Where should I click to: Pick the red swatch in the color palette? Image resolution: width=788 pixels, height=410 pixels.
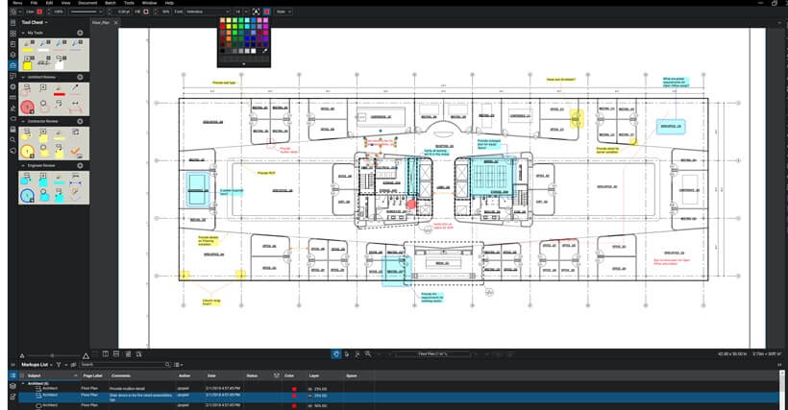coord(223,26)
